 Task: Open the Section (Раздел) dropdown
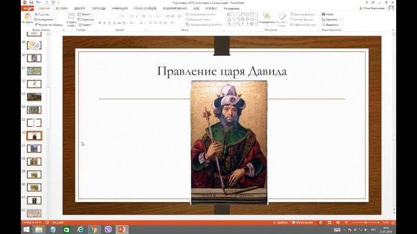(85, 25)
